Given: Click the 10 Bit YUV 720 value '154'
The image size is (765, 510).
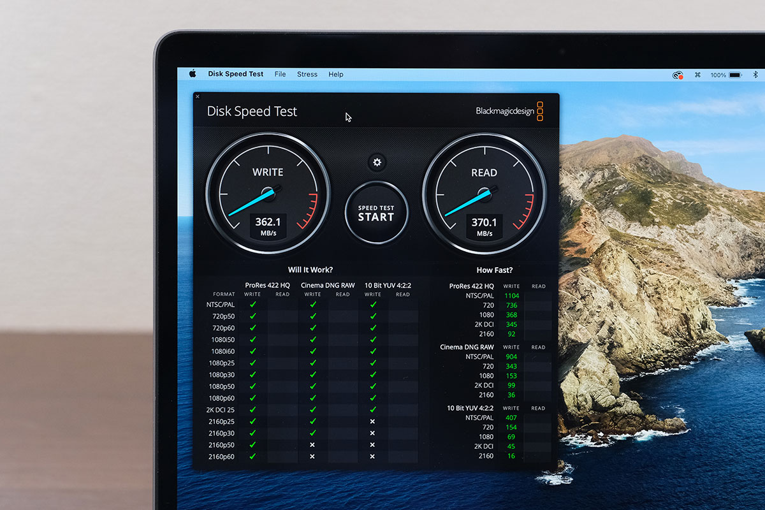Looking at the screenshot, I should click(x=511, y=427).
